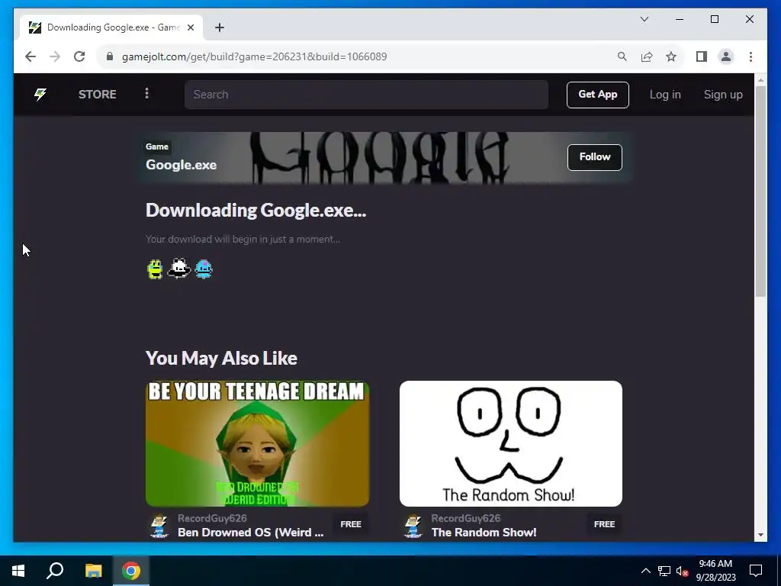Click RecordGuy626 name above Ben Drowned OS

(212, 518)
